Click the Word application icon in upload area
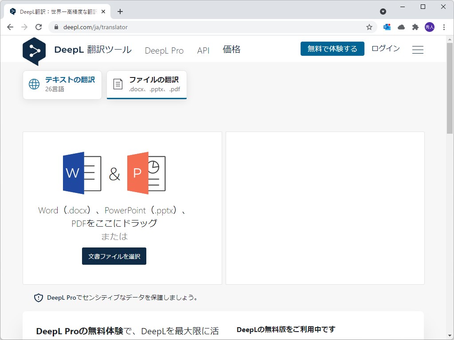This screenshot has height=340, width=454. [82, 173]
